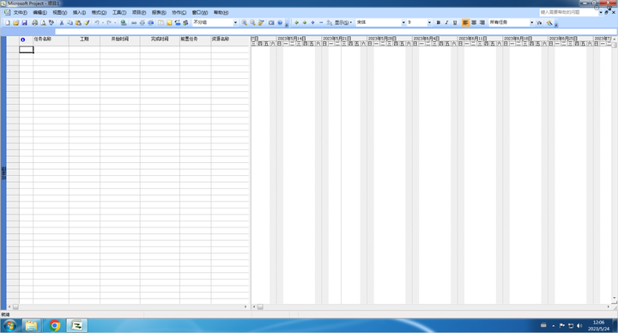Open the redo history dropdown arrow
The width and height of the screenshot is (618, 333).
click(x=115, y=23)
